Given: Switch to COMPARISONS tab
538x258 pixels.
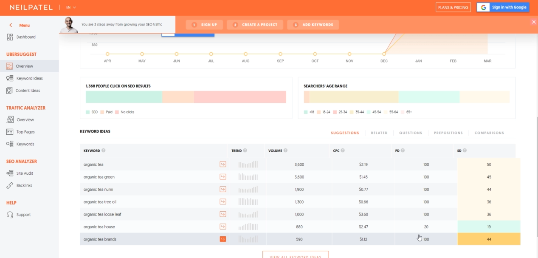Looking at the screenshot, I should (489, 133).
